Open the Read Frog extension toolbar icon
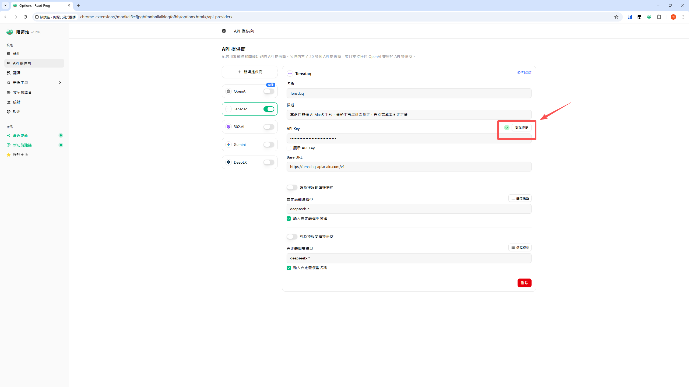This screenshot has width=689, height=387. tap(649, 17)
